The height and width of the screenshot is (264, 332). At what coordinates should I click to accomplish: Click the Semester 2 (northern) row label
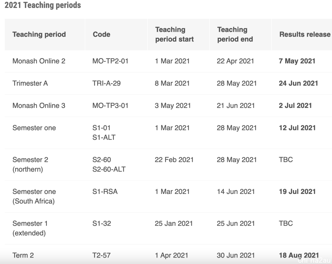[30, 164]
